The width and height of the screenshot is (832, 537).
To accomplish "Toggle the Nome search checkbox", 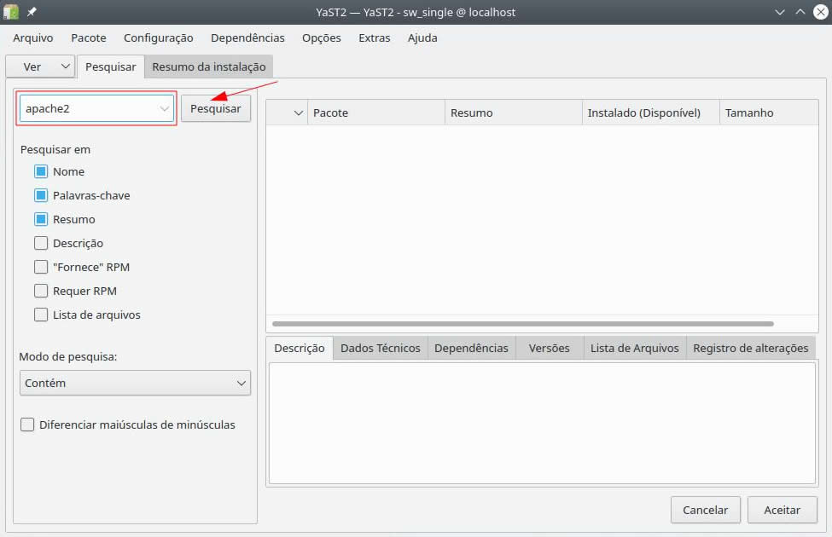I will coord(41,171).
